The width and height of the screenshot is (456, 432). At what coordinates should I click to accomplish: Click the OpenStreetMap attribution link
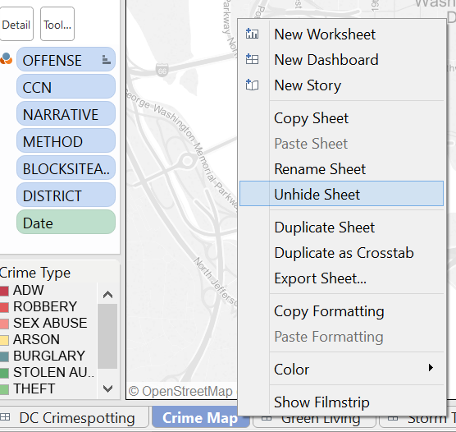(x=180, y=391)
